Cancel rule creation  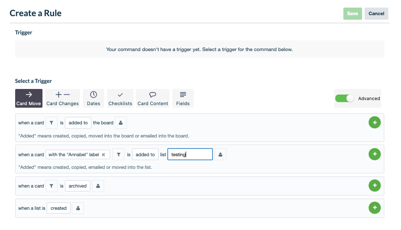(376, 14)
